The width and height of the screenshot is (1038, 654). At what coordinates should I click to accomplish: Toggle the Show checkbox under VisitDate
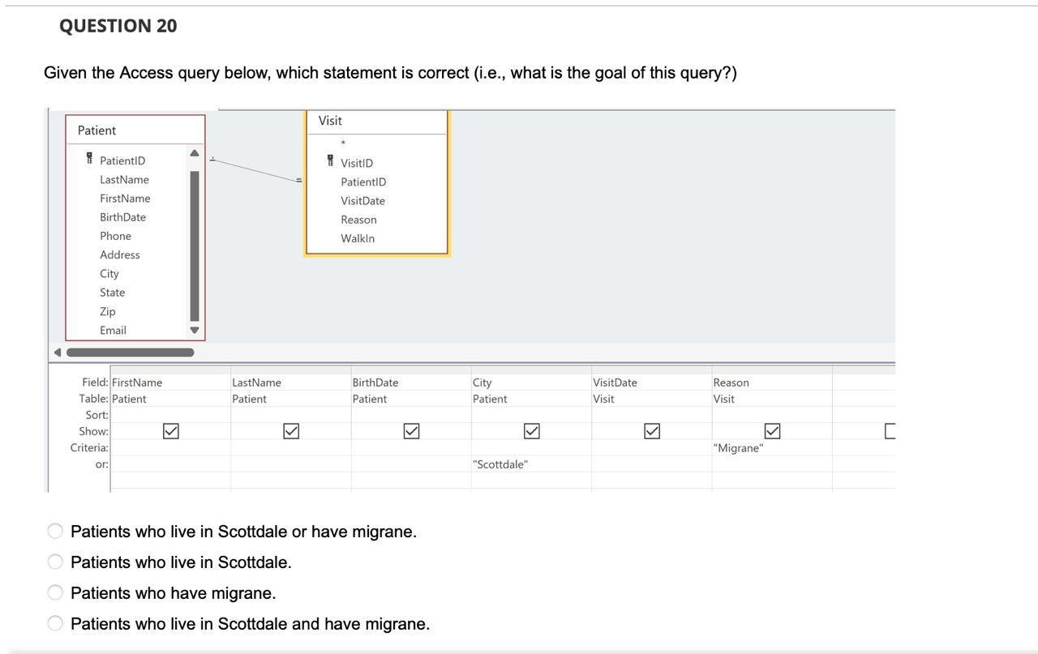(x=651, y=430)
